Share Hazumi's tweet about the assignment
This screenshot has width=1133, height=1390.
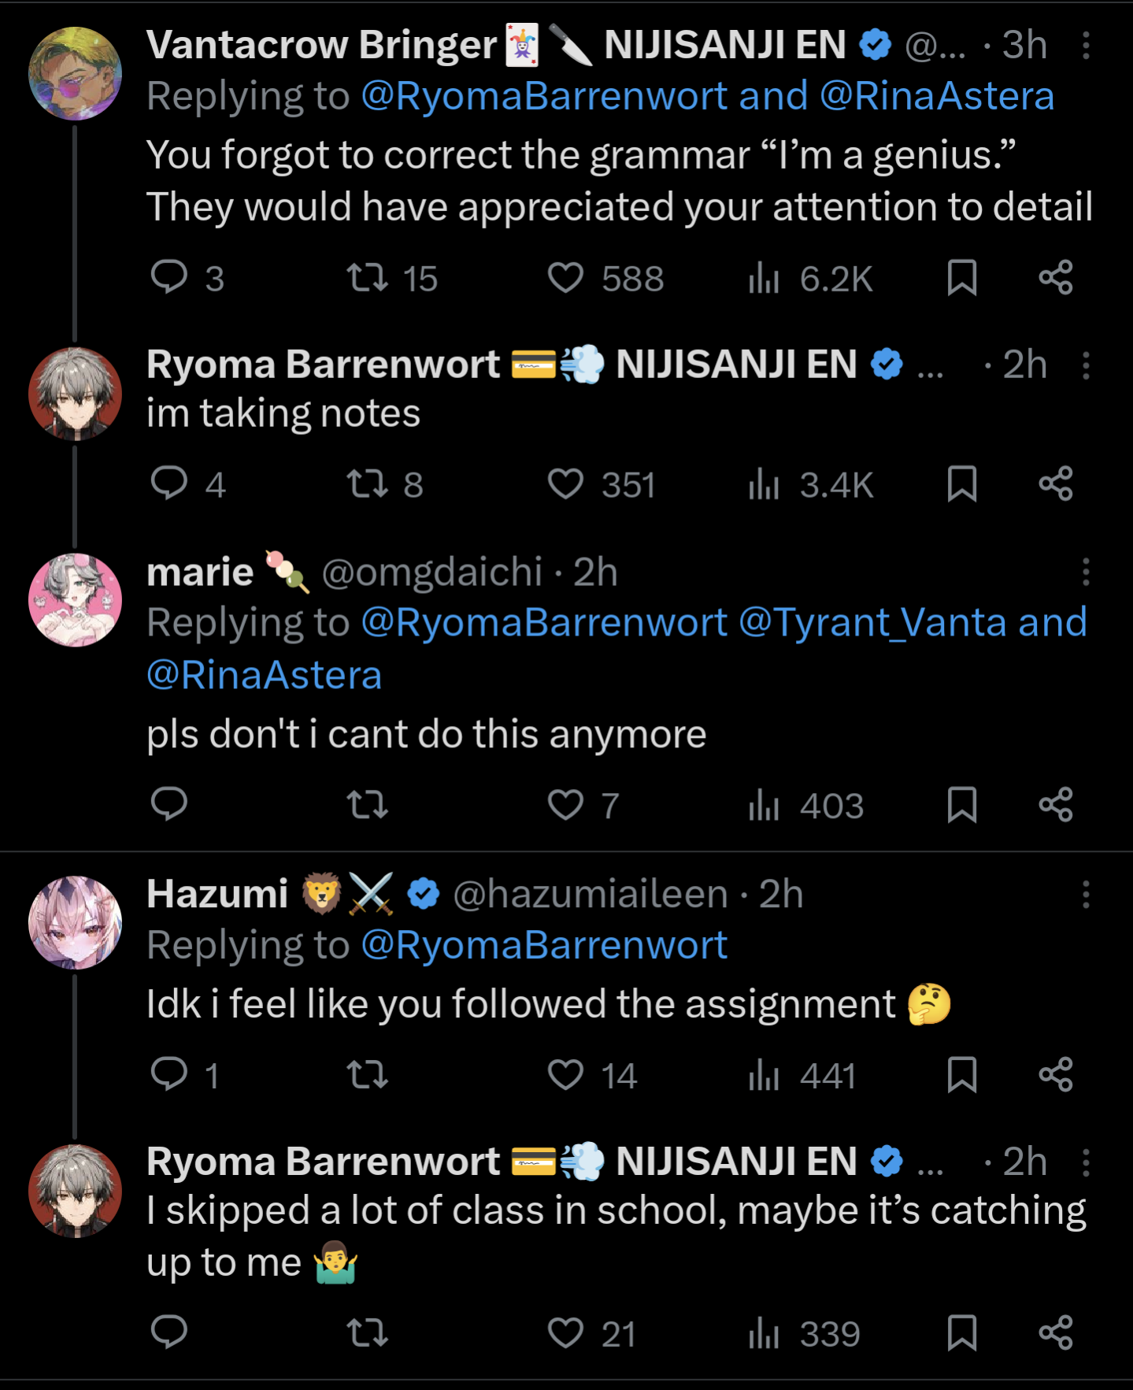click(x=1055, y=1074)
